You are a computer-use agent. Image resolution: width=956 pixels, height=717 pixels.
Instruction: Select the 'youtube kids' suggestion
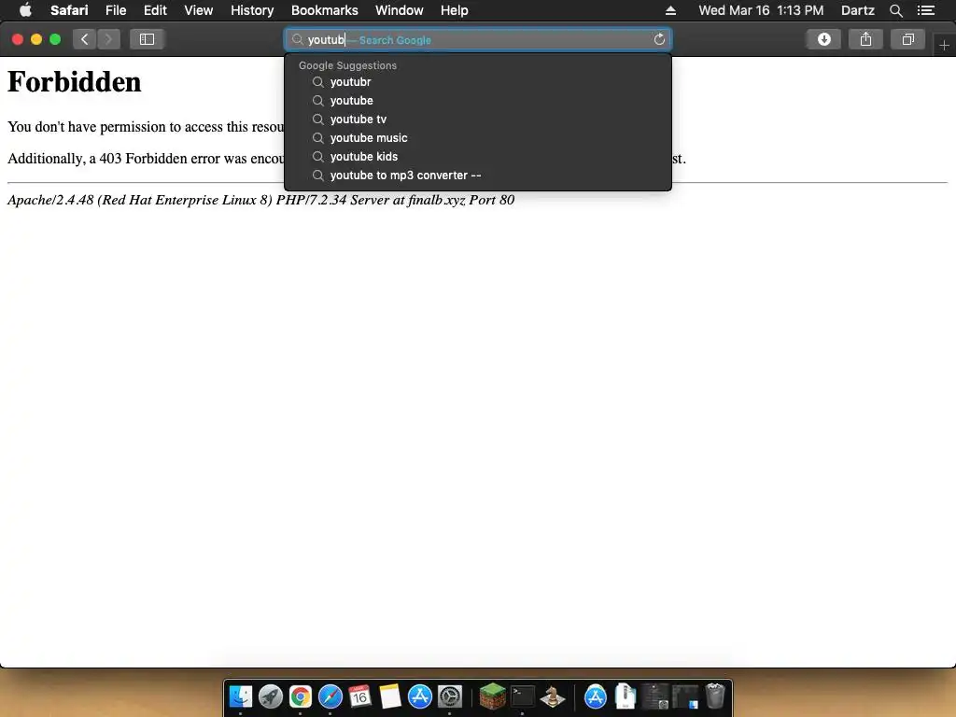478,157
